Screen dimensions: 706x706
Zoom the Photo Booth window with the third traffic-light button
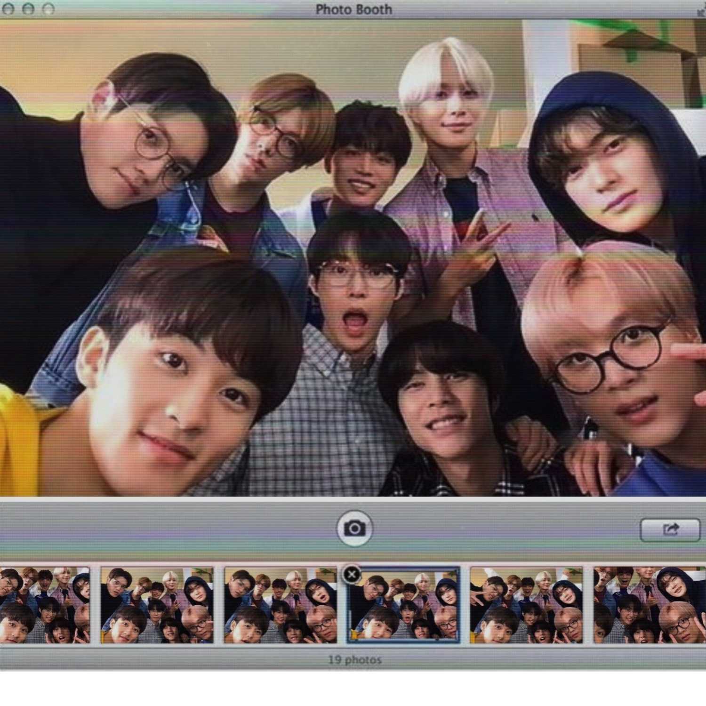[48, 9]
